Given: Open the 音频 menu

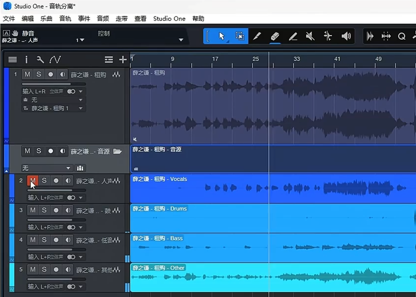Looking at the screenshot, I should coord(103,19).
